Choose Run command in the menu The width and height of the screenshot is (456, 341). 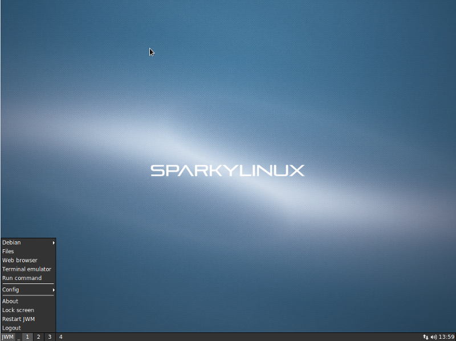(x=28, y=278)
